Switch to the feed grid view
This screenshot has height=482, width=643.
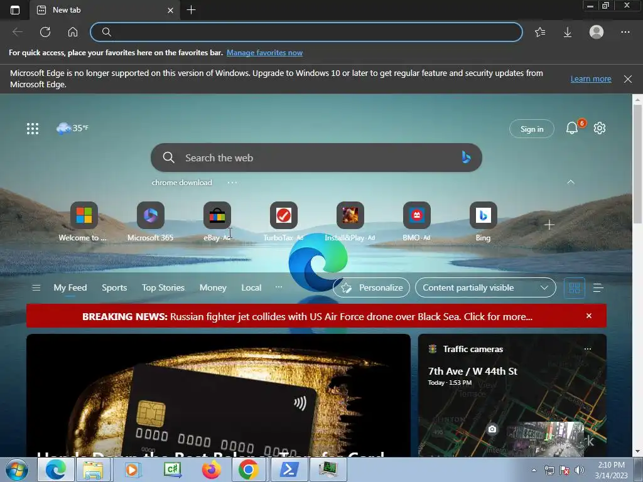coord(575,288)
